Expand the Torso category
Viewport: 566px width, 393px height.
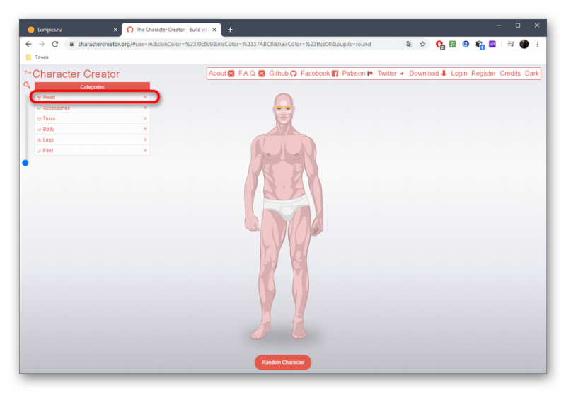tap(92, 118)
